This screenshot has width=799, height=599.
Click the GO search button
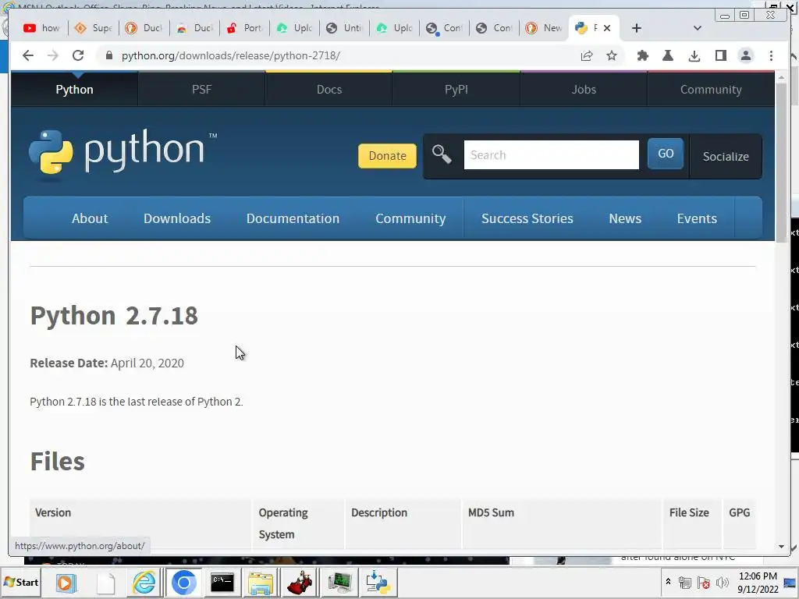click(x=666, y=154)
